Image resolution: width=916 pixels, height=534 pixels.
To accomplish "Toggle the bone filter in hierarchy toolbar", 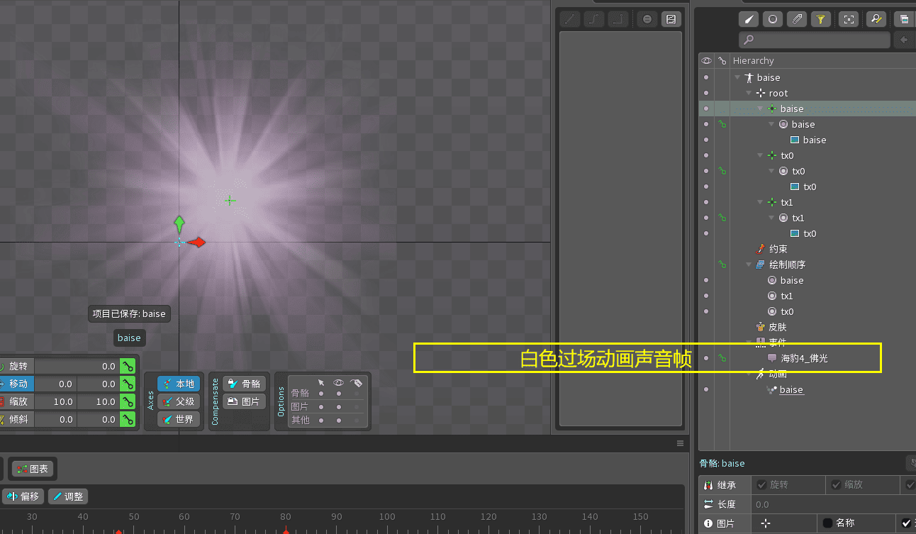I will [750, 20].
